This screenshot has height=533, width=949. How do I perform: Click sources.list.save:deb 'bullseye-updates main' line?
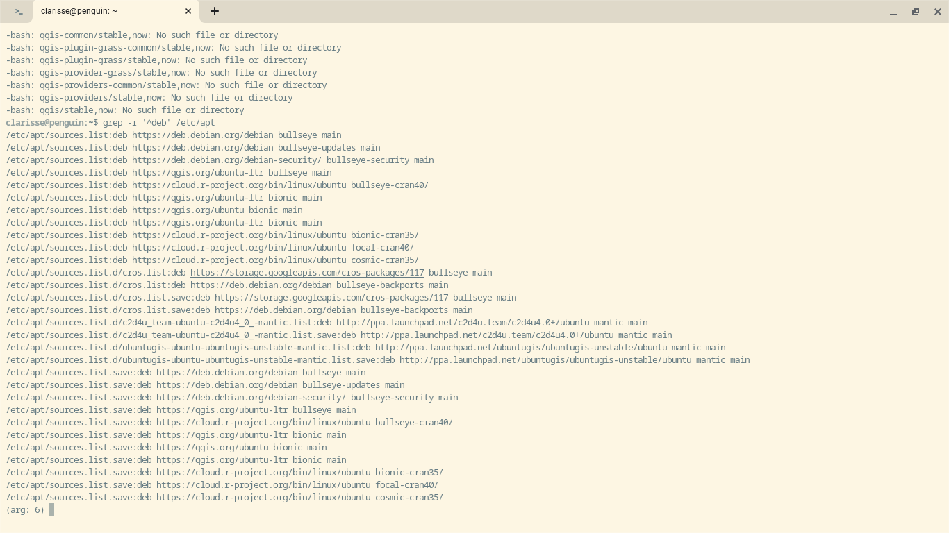pos(205,385)
